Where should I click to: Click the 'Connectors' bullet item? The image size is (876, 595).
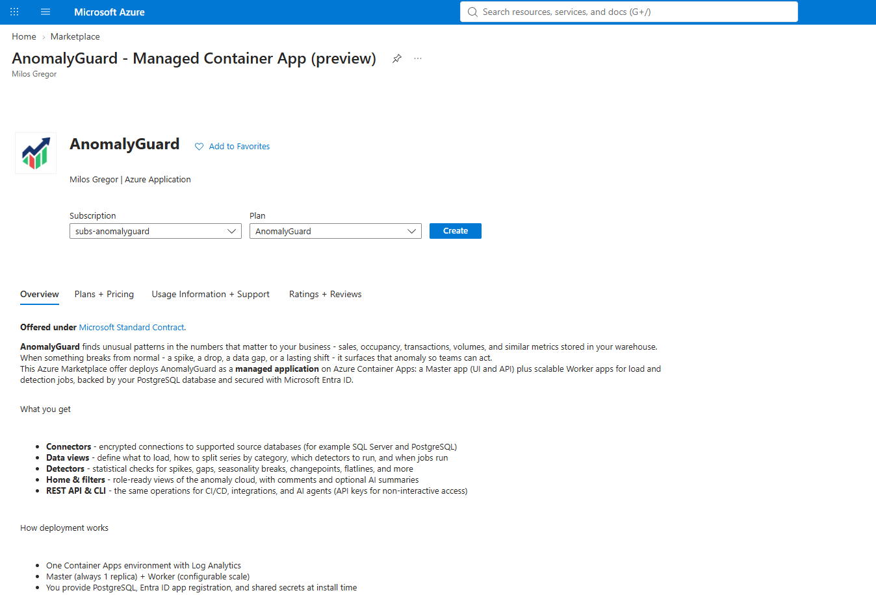pyautogui.click(x=251, y=446)
